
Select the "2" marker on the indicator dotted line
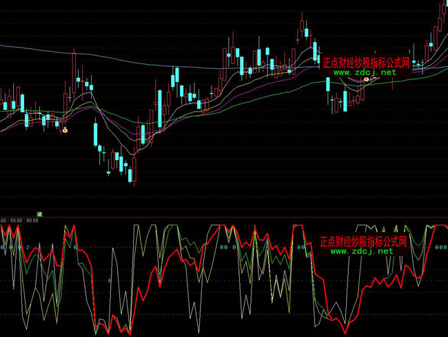coord(27,246)
